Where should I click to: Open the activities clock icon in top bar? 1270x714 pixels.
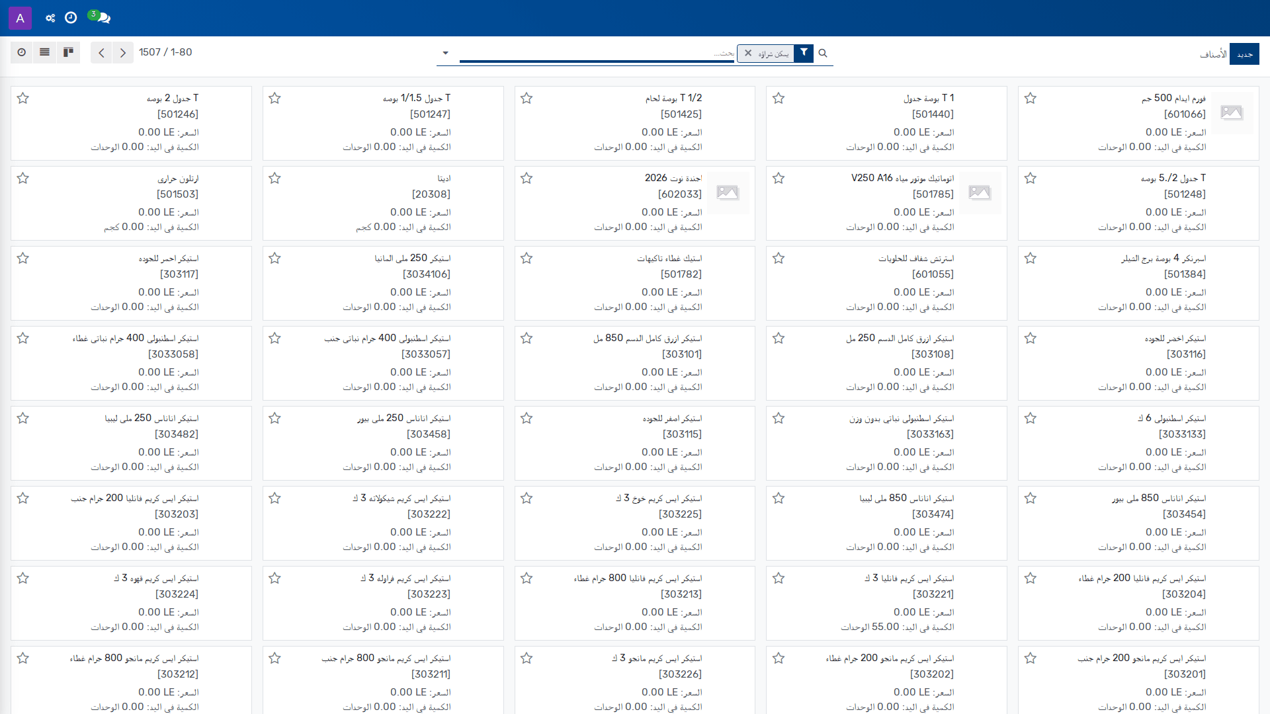[x=71, y=18]
